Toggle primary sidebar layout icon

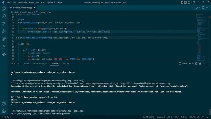(182, 2)
